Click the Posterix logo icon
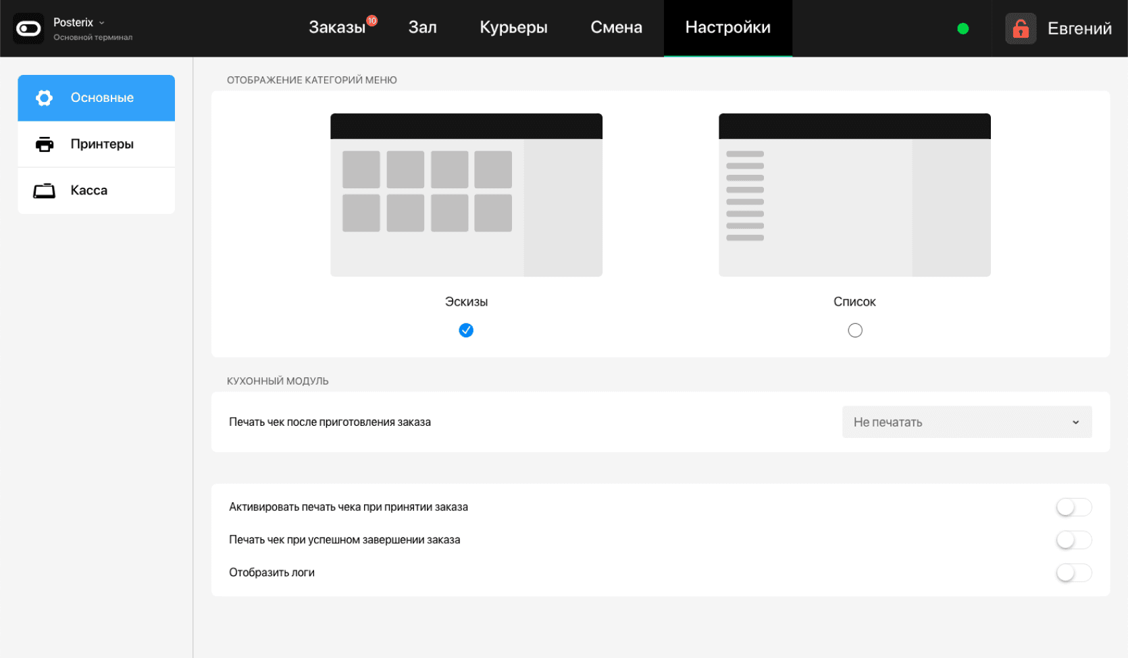The image size is (1128, 658). click(x=29, y=28)
